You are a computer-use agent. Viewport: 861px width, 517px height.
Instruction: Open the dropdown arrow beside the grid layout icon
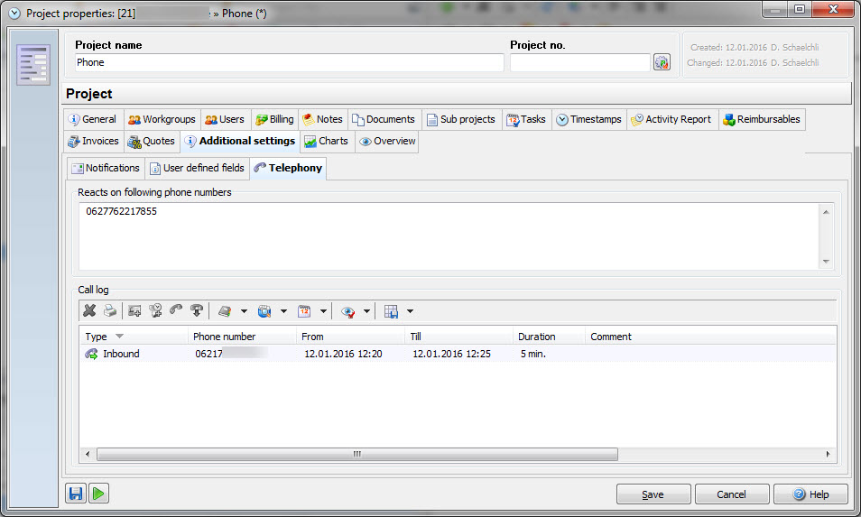tap(410, 312)
